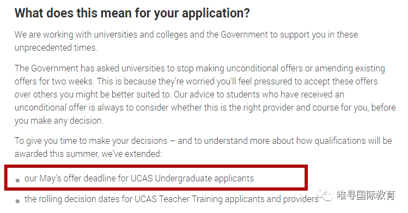
Task: Click the phrase "UCAS Undergraduate applicants"
Action: (x=192, y=179)
